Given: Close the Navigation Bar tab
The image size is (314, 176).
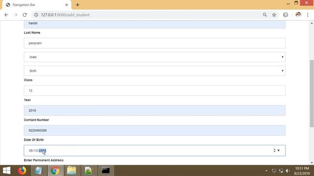Looking at the screenshot, I should tap(67, 5).
